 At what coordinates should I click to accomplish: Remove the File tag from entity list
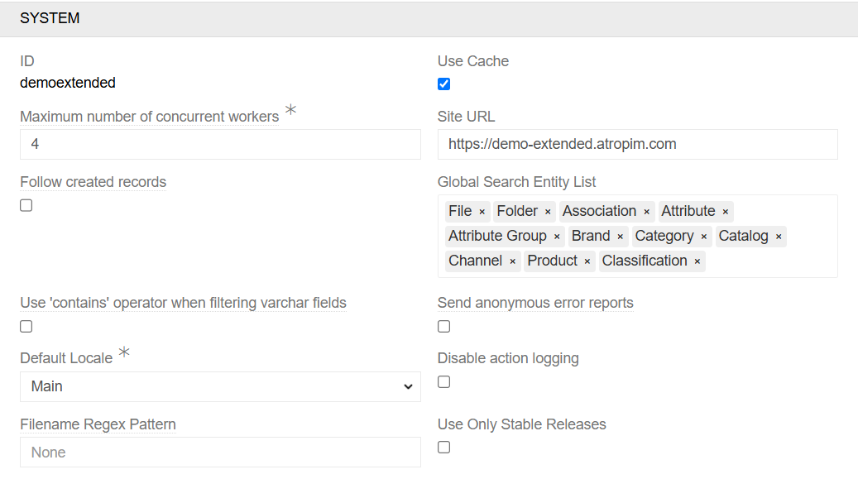(x=482, y=212)
